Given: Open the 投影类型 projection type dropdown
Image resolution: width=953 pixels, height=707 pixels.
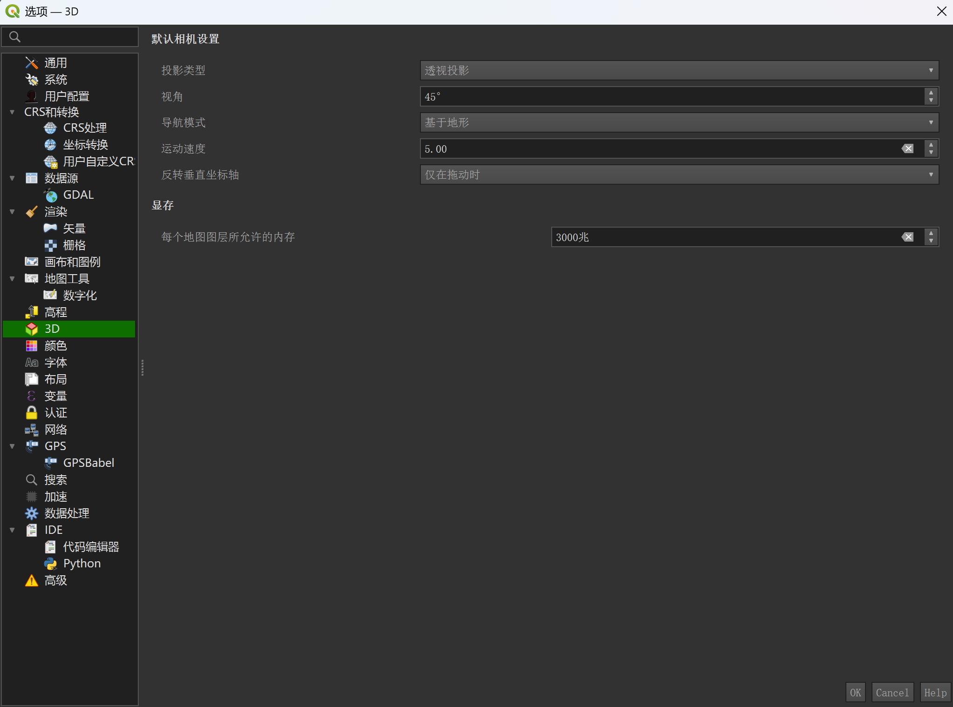Looking at the screenshot, I should point(679,70).
